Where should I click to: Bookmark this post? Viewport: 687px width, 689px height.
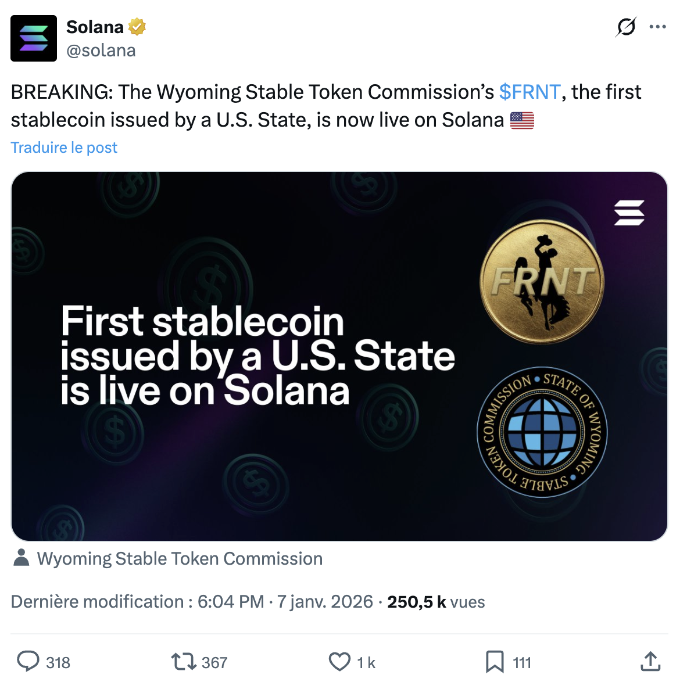pyautogui.click(x=495, y=662)
